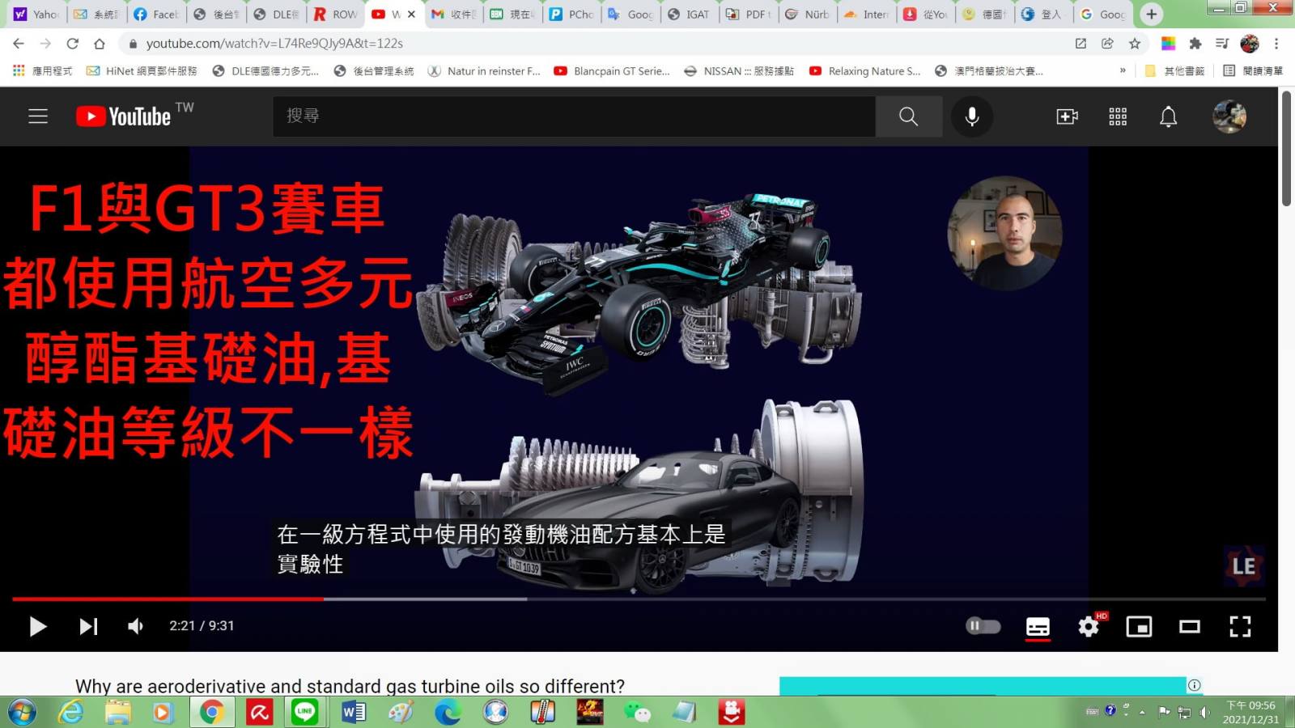Image resolution: width=1295 pixels, height=728 pixels.
Task: Click the YouTube search input field
Action: pos(573,116)
